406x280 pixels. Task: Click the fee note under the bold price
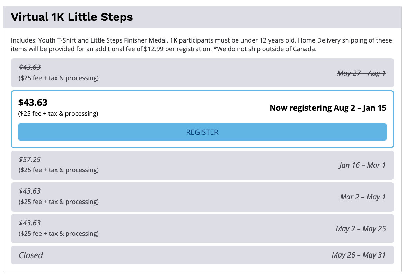tap(58, 114)
